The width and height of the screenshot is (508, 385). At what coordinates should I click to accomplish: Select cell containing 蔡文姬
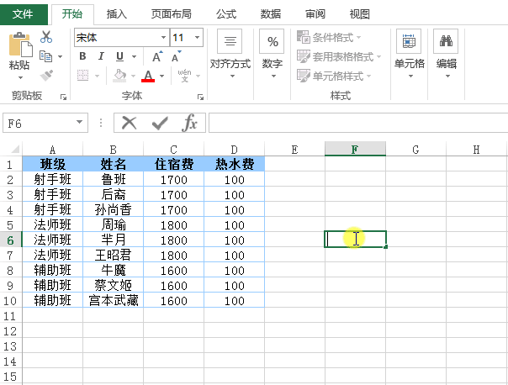click(x=113, y=285)
